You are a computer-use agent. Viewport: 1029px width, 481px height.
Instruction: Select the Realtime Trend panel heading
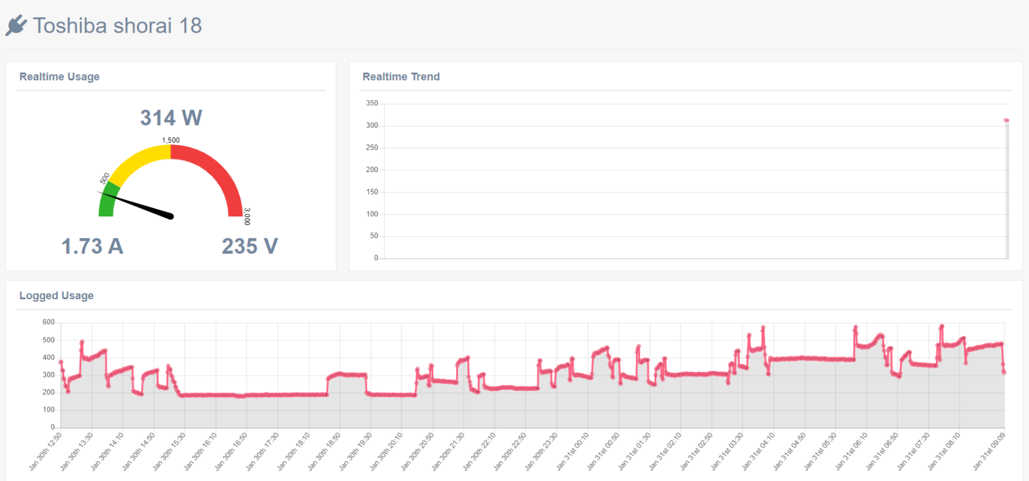coord(401,76)
